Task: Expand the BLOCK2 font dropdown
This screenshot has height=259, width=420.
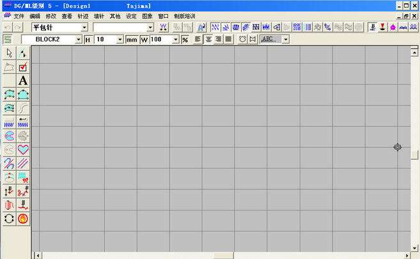Action: 79,40
